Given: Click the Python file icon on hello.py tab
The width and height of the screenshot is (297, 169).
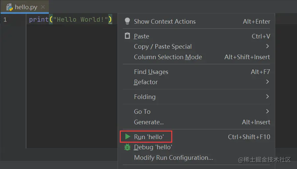Looking at the screenshot, I should click(10, 7).
